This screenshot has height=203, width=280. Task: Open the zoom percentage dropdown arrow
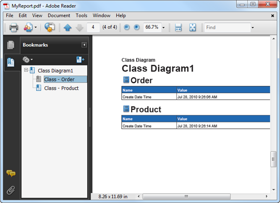(163, 28)
